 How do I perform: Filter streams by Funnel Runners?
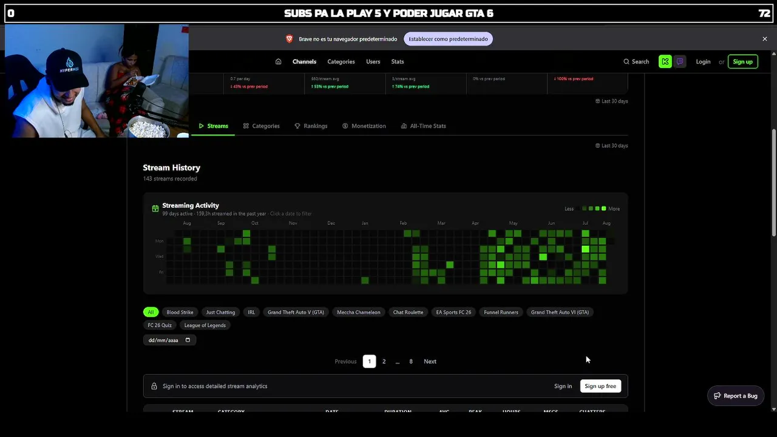coord(501,312)
